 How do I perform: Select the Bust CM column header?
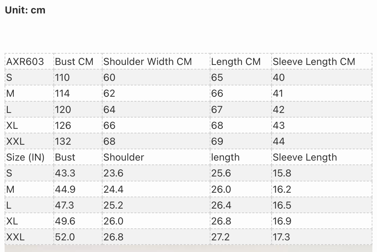click(78, 62)
